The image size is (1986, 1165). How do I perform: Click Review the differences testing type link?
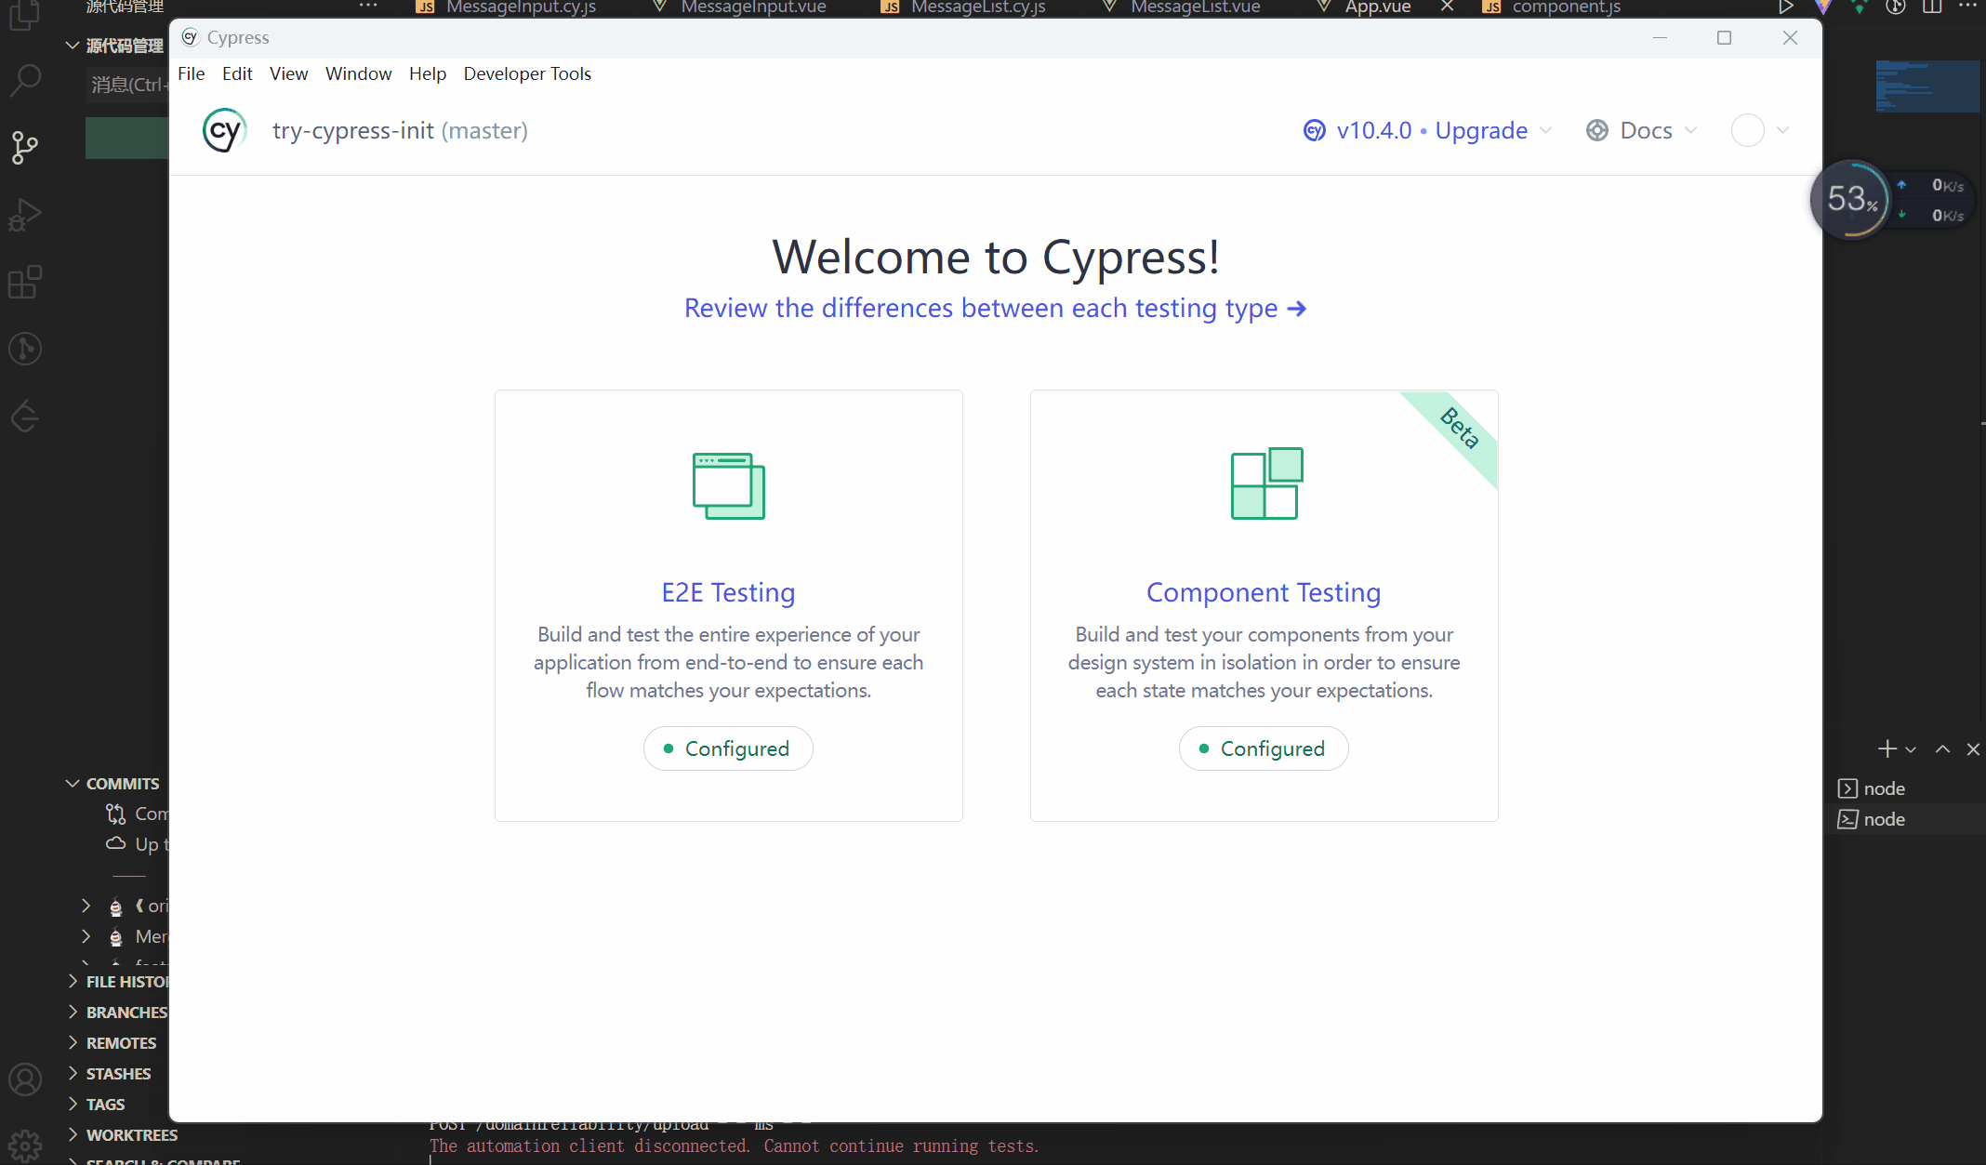point(995,308)
